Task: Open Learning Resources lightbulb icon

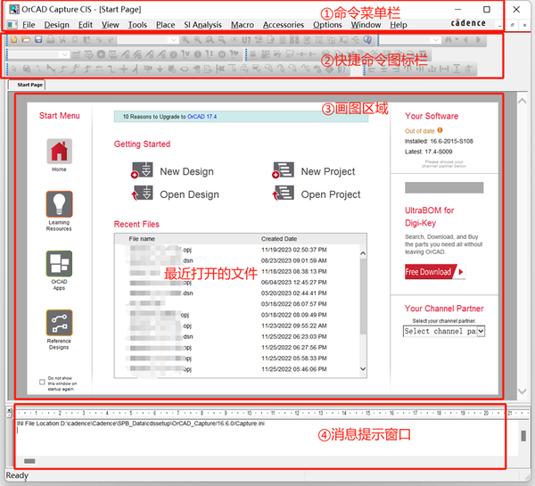Action: click(59, 204)
